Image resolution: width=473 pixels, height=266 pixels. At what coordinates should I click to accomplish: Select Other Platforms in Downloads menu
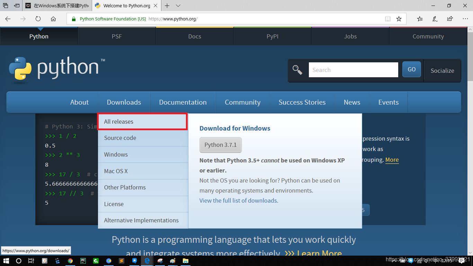[143, 187]
